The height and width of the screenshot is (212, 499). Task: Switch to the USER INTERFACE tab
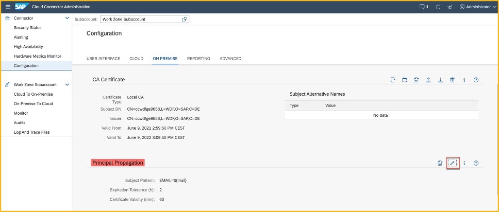coord(103,59)
